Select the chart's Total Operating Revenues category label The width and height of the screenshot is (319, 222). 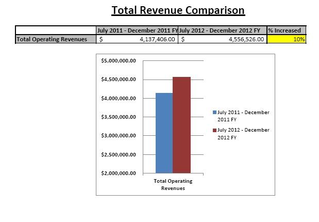(173, 184)
